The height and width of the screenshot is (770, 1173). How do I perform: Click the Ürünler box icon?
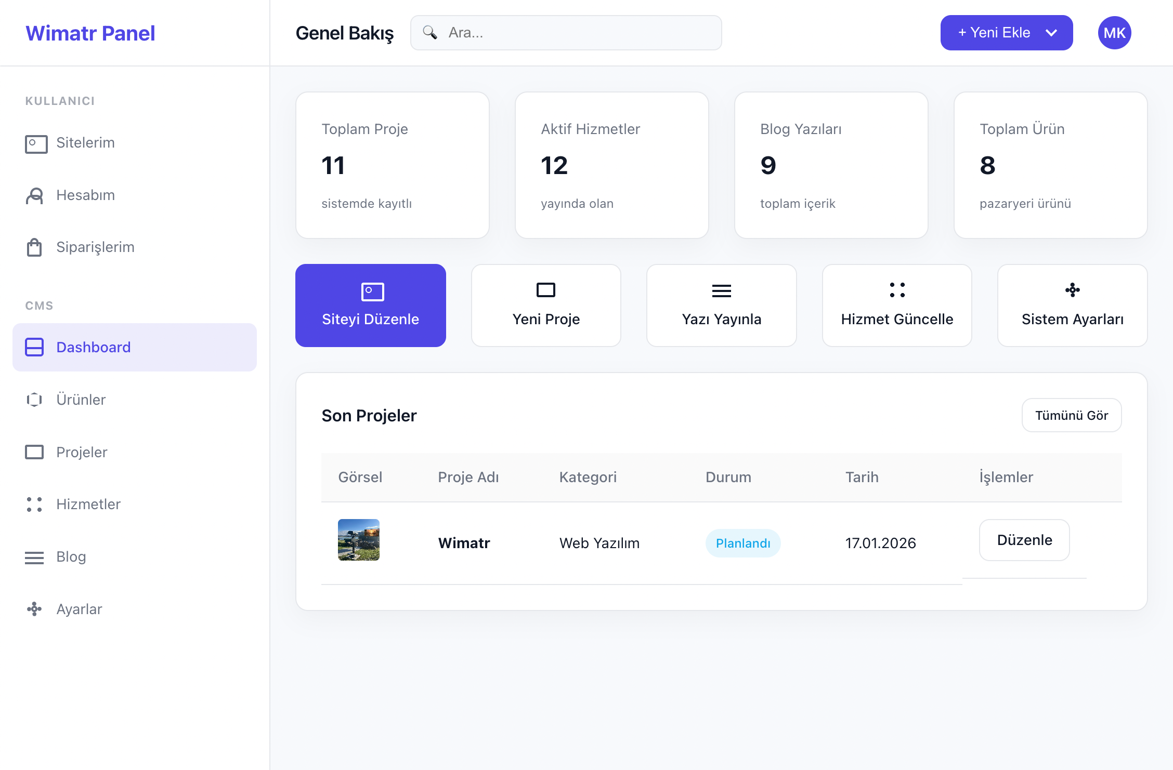34,400
